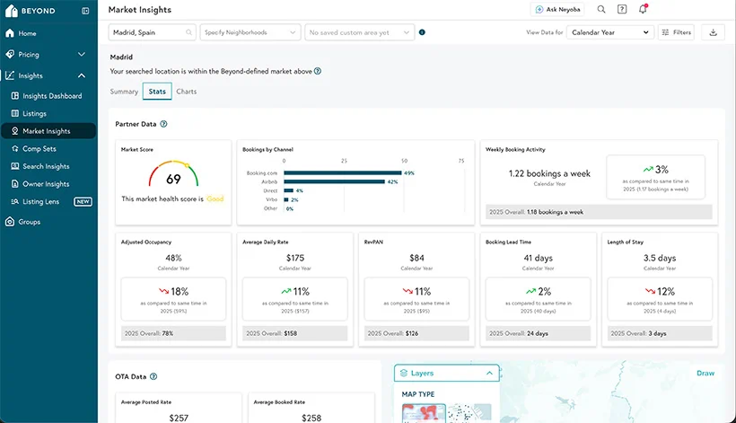Image resolution: width=736 pixels, height=423 pixels.
Task: Open the Filters button
Action: click(677, 32)
